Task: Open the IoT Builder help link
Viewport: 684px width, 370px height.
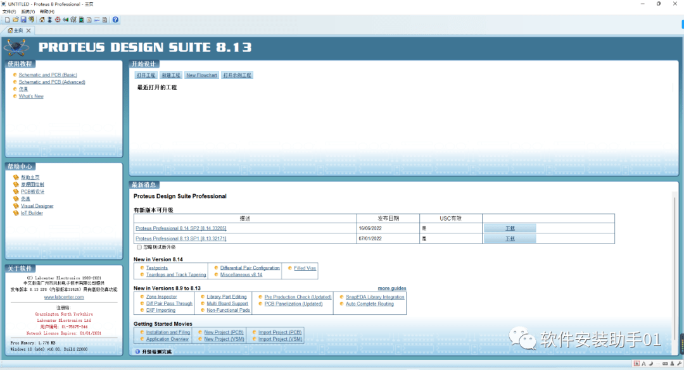Action: point(32,213)
